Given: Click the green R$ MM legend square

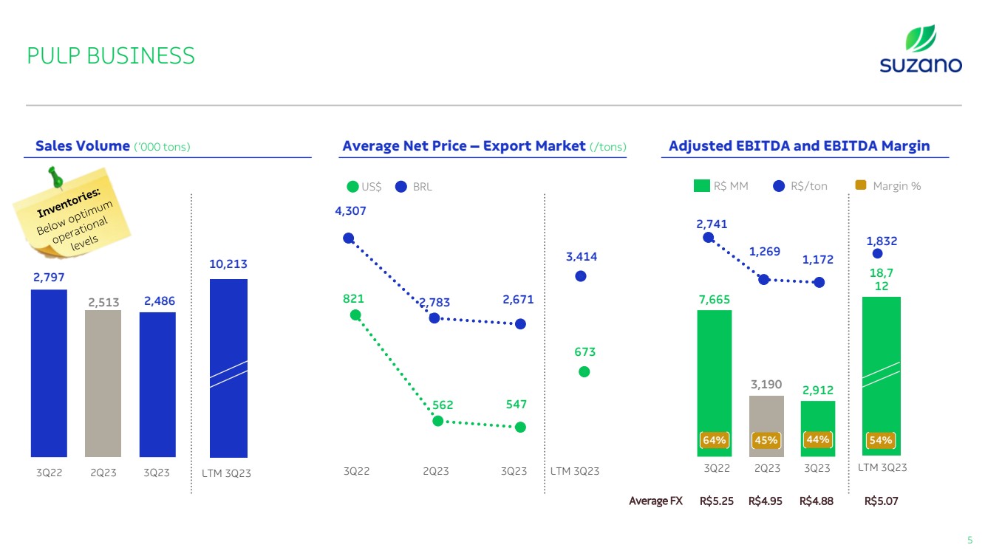Looking at the screenshot, I should (x=701, y=186).
